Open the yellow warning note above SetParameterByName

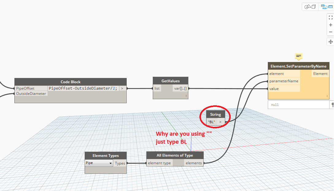(x=298, y=57)
